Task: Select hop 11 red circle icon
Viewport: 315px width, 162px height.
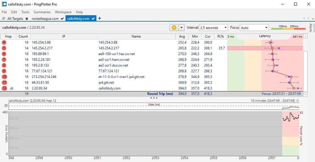Action: [4, 82]
